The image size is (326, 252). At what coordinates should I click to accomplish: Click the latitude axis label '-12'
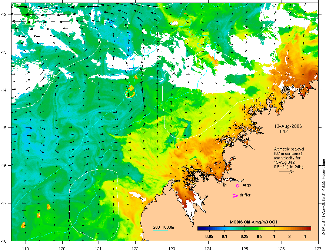[4, 14]
